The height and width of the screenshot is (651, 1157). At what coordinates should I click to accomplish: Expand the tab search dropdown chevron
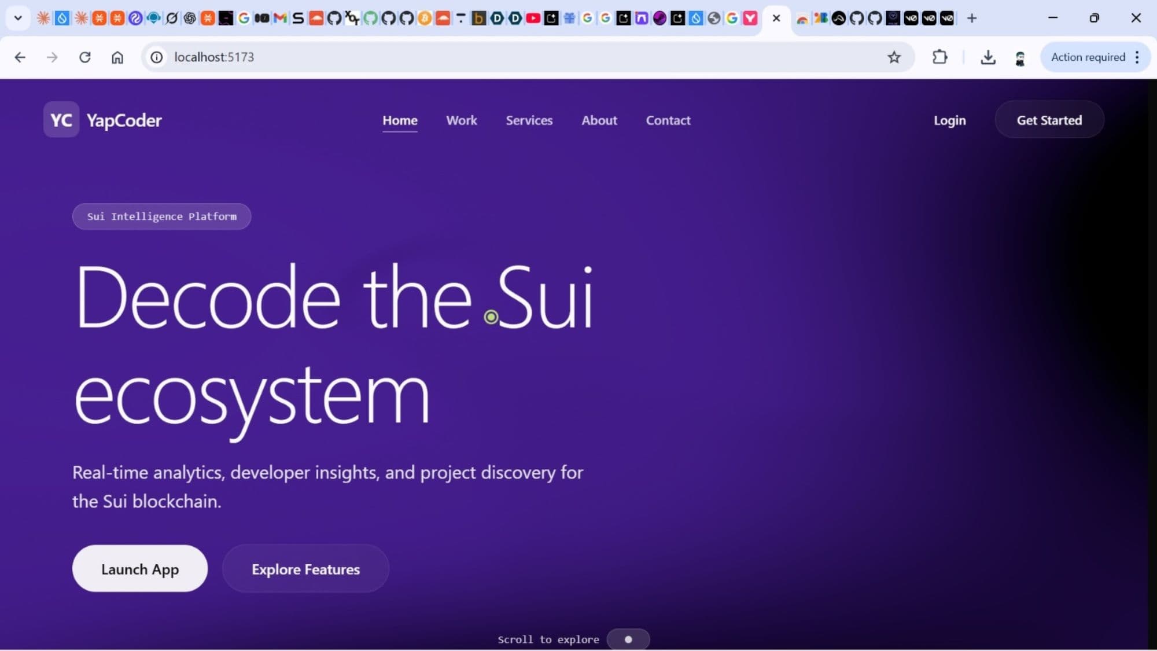click(x=18, y=19)
